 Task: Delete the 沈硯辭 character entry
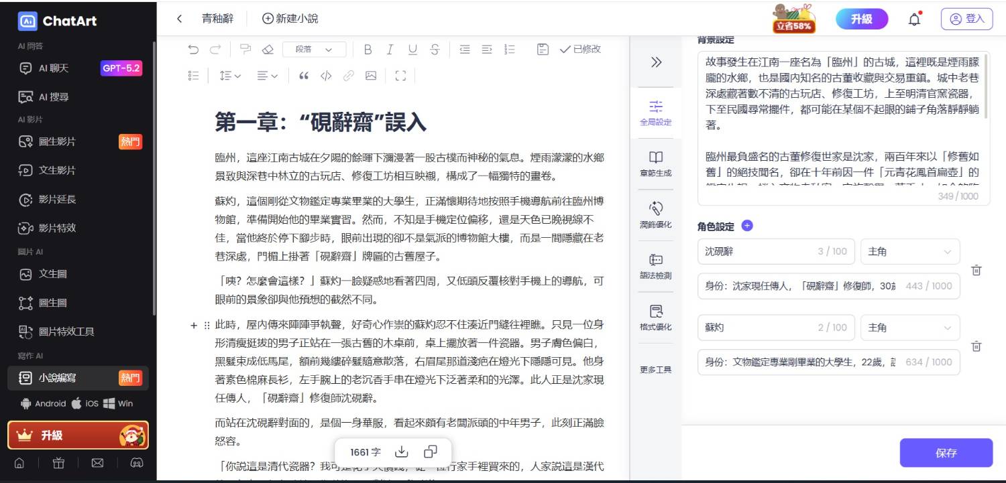coord(976,270)
